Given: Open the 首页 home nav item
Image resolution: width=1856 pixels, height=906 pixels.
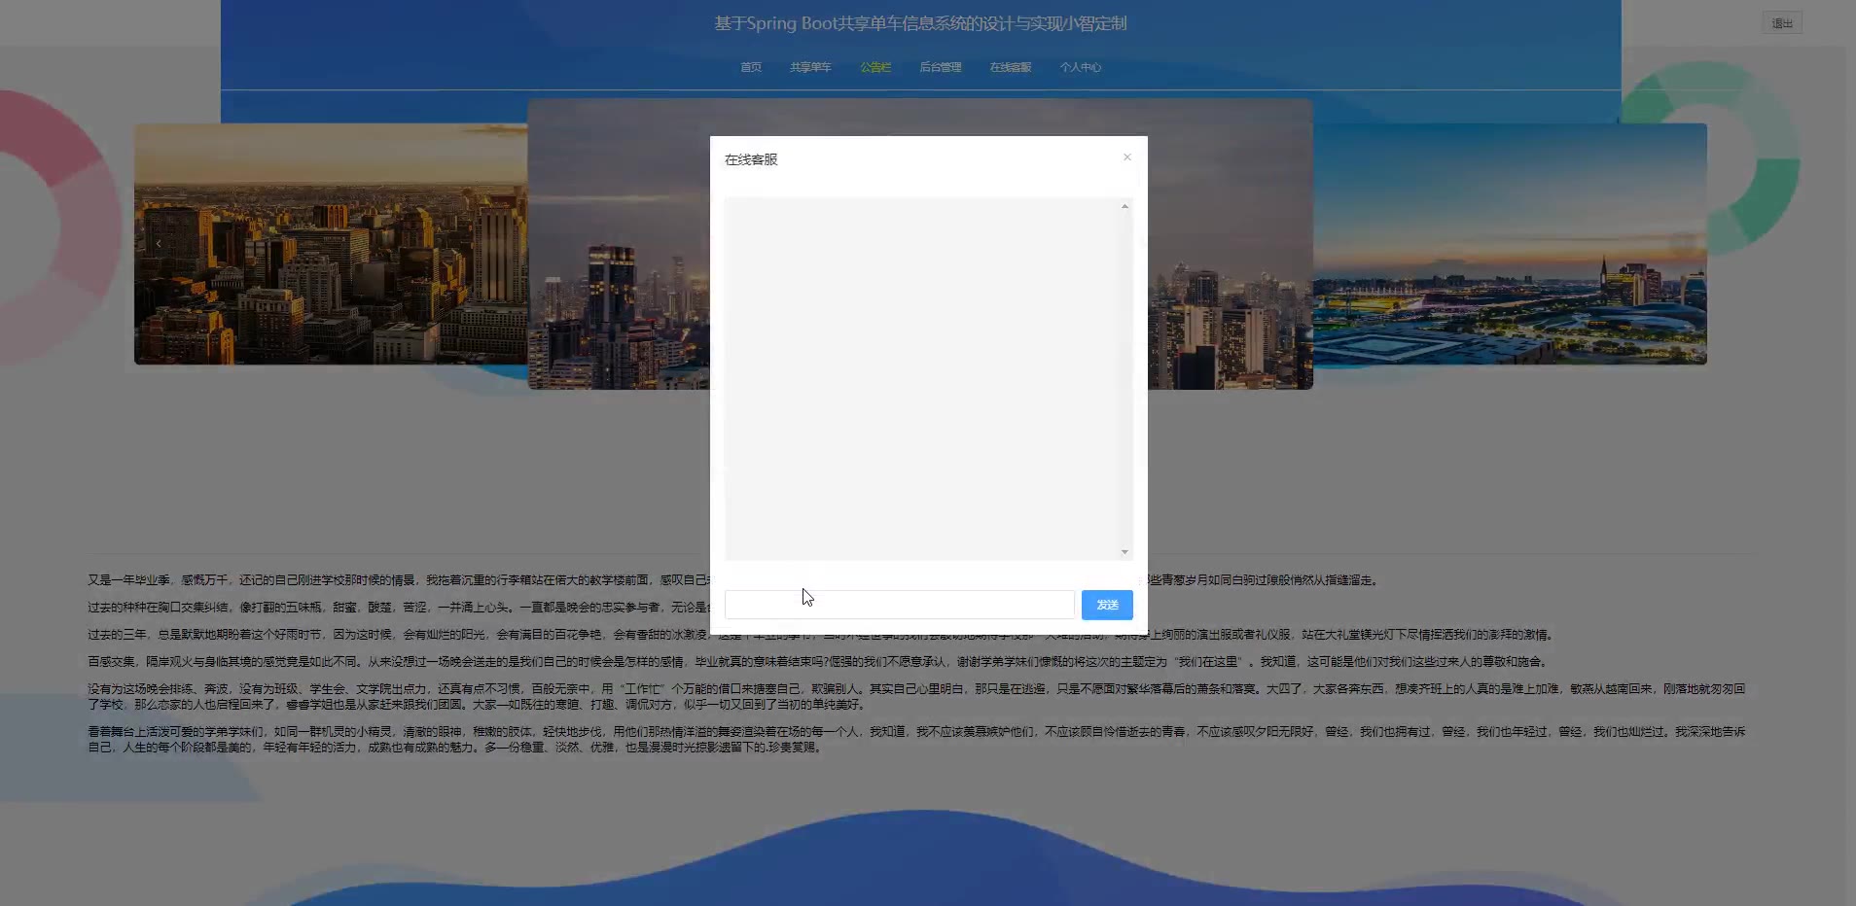Looking at the screenshot, I should [x=750, y=67].
